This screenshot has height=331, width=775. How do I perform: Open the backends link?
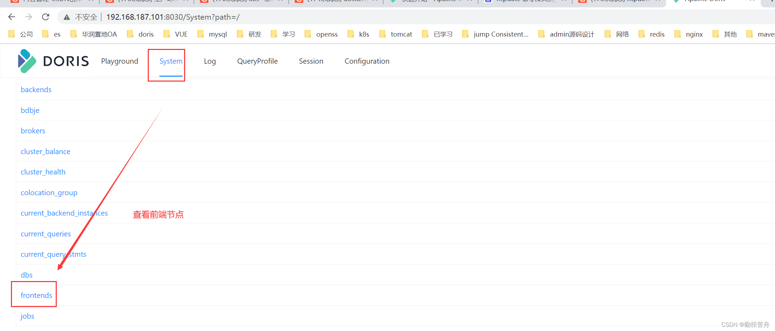pyautogui.click(x=36, y=90)
